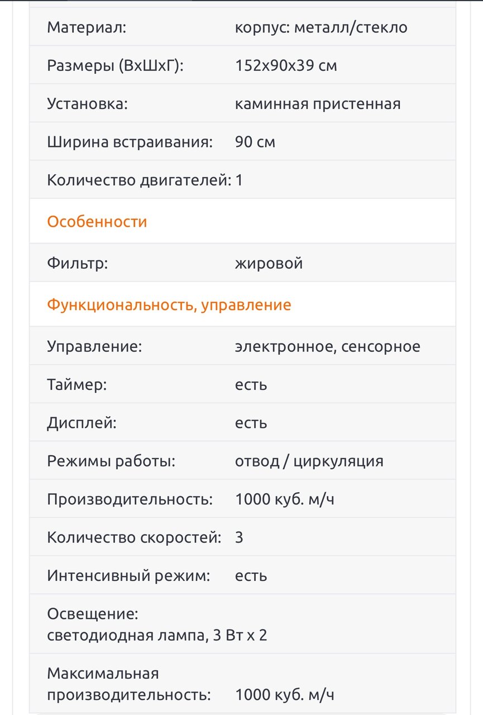This screenshot has width=483, height=715.
Task: Select the Интенсивный режим label
Action: pyautogui.click(x=128, y=575)
